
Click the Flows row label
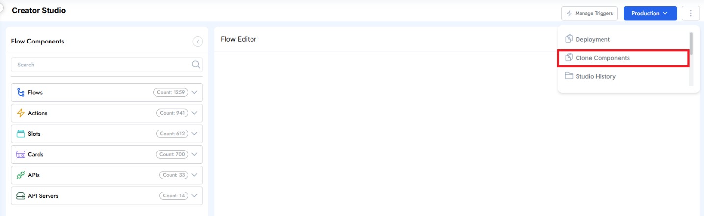[35, 92]
